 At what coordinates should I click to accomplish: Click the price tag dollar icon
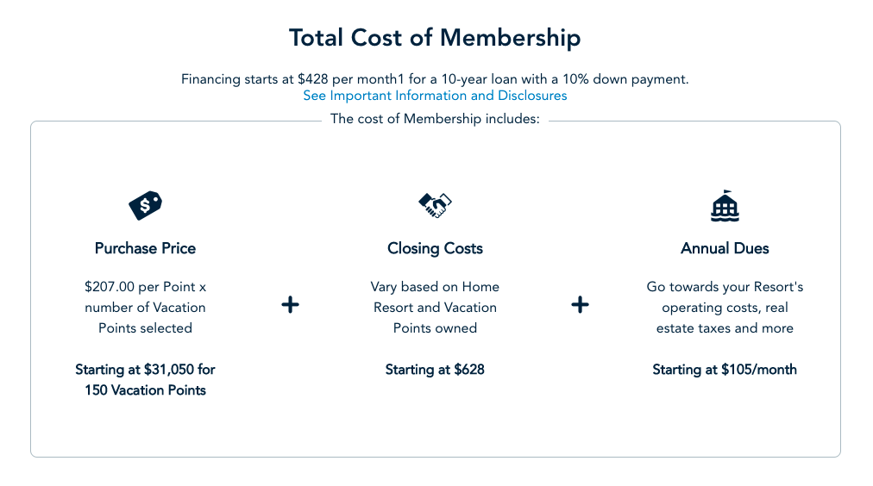pos(145,205)
